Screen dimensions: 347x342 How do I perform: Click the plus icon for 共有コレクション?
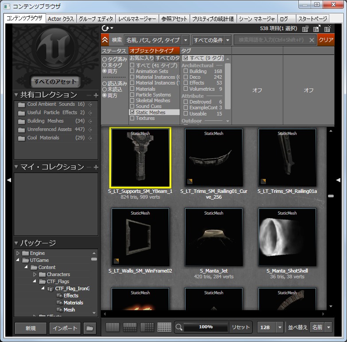(x=96, y=95)
